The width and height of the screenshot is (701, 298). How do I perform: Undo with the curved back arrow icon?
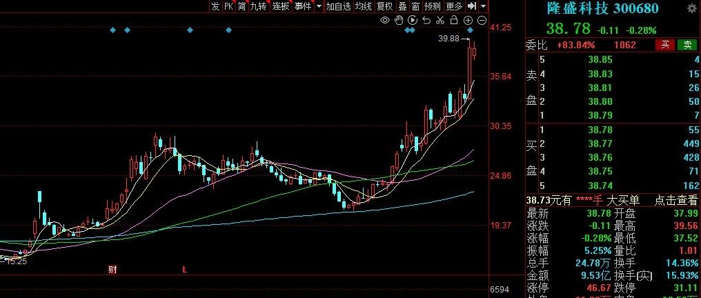tap(426, 20)
